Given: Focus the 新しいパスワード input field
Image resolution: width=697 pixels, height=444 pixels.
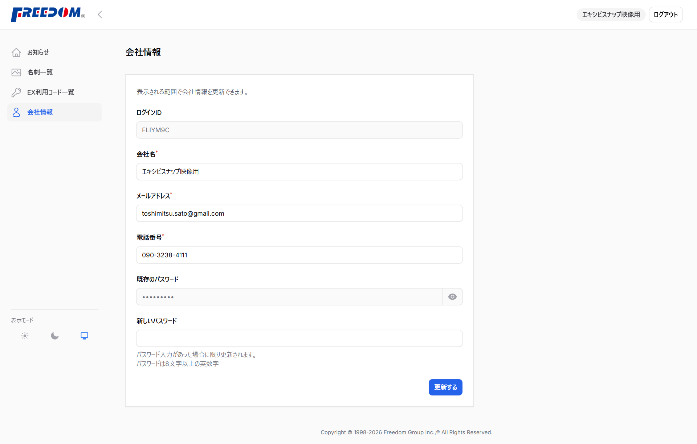Looking at the screenshot, I should 299,339.
